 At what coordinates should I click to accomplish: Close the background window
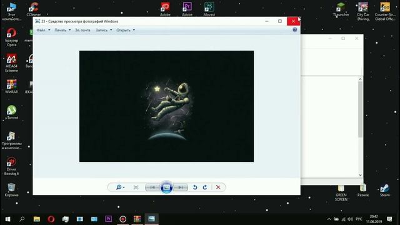coord(357,39)
